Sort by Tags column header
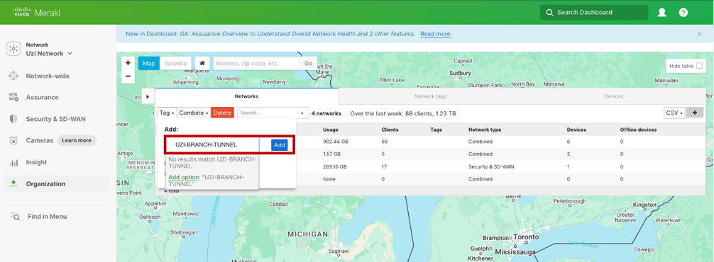Screen dimensions: 714x262 [436, 130]
